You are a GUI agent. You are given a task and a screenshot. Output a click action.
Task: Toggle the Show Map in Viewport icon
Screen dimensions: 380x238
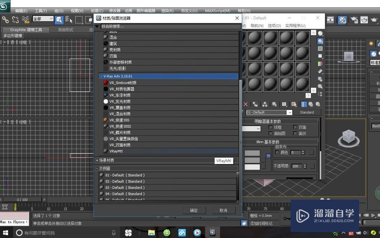click(x=293, y=104)
